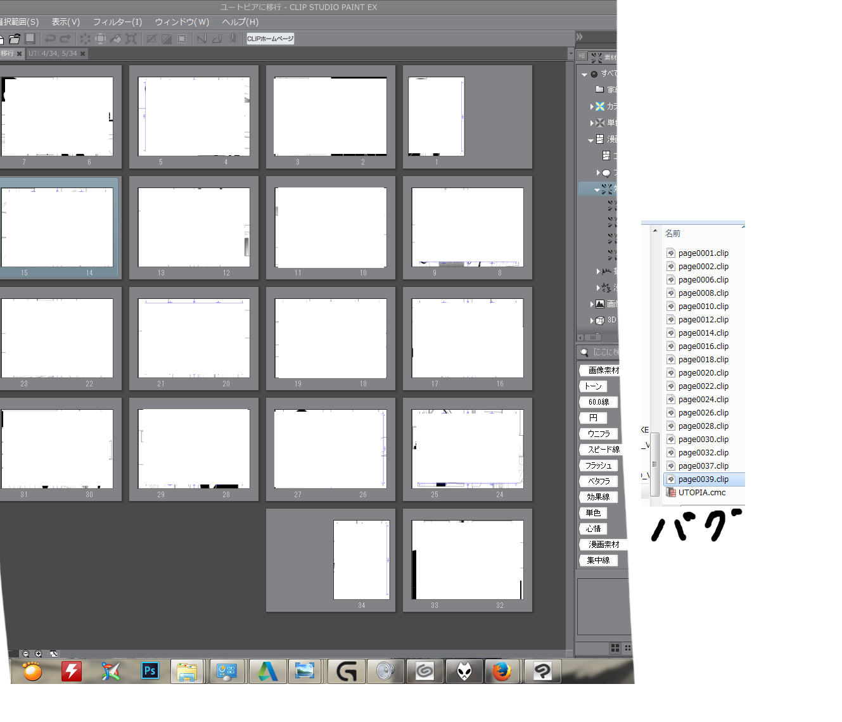
Task: Select the 円 tag button
Action: pos(593,418)
